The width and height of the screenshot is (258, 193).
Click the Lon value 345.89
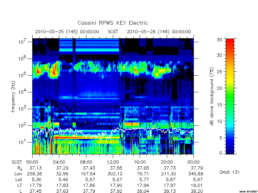coord(195,174)
